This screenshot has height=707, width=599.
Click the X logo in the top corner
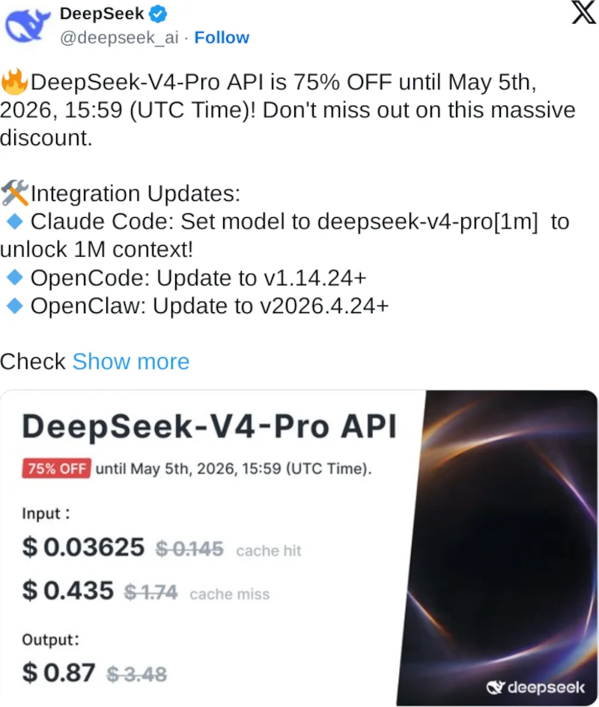click(x=583, y=13)
